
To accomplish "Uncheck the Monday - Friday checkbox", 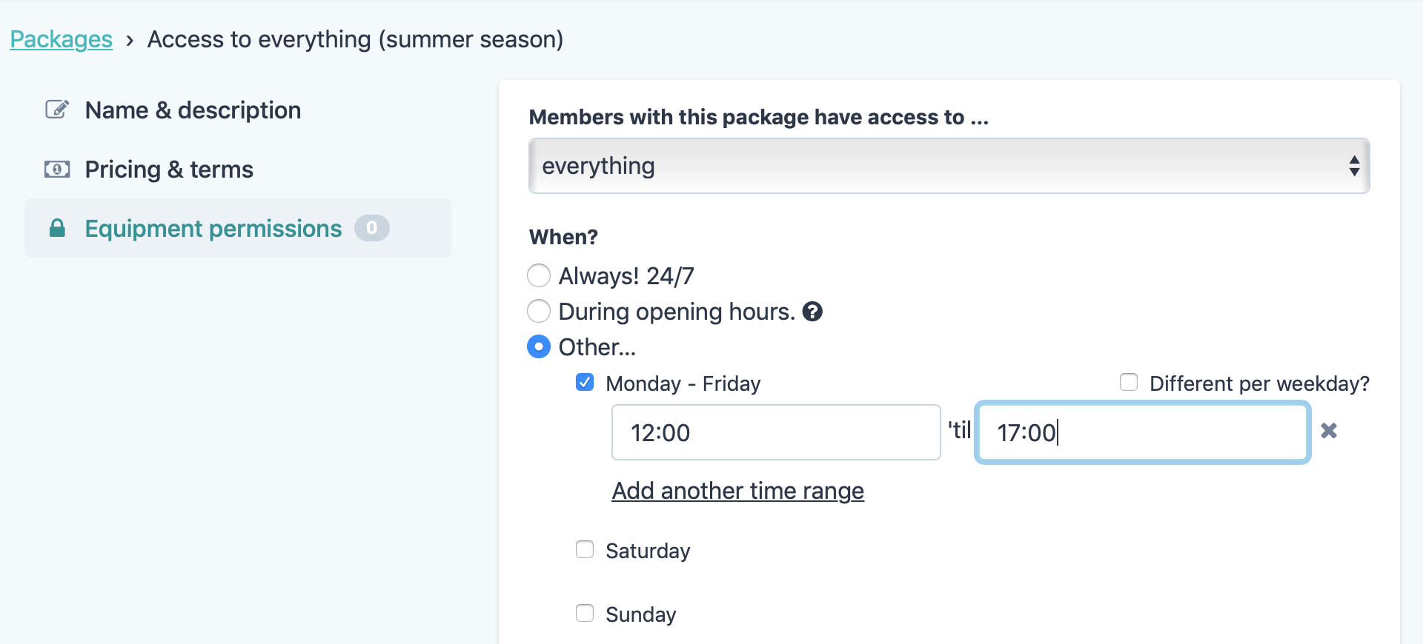I will pyautogui.click(x=585, y=383).
